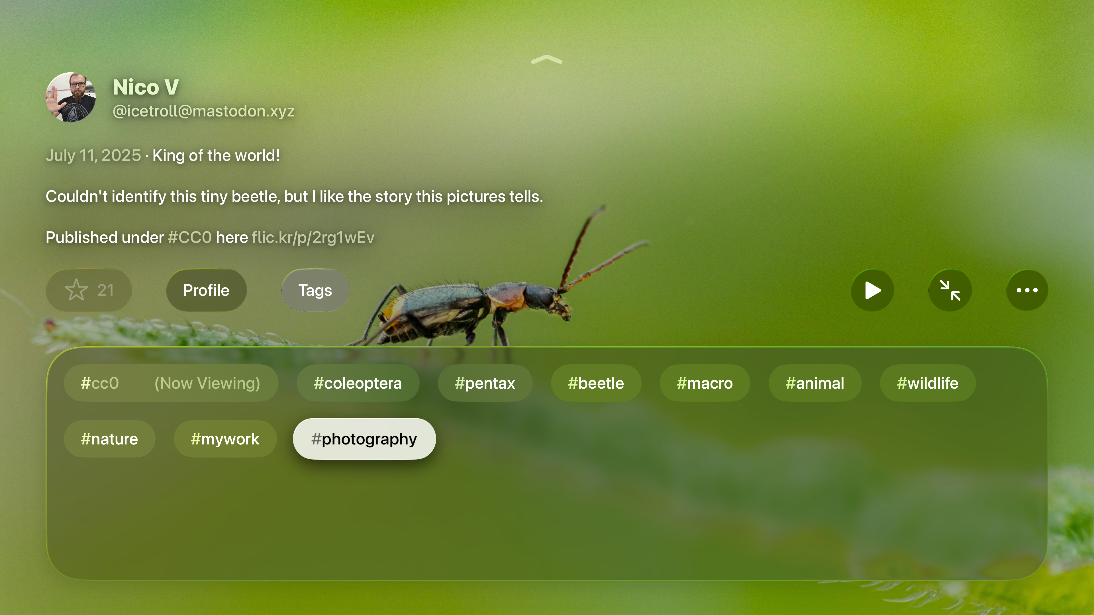The width and height of the screenshot is (1094, 615).
Task: Open the three-dot more options menu
Action: click(1027, 290)
